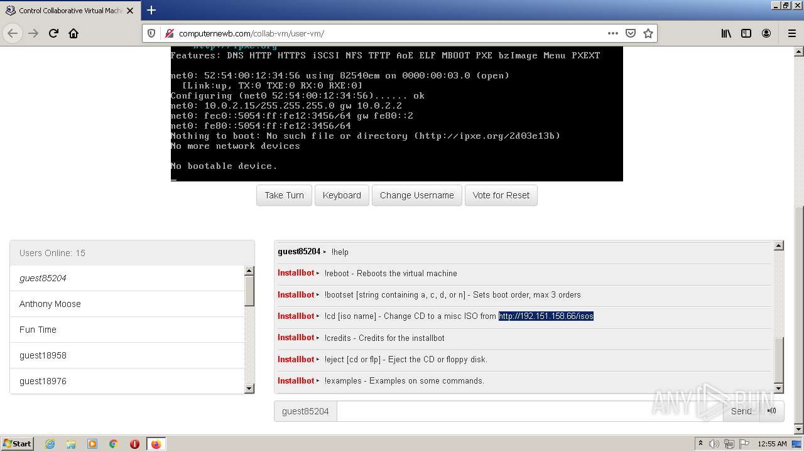804x452 pixels.
Task: Launch Google Chrome from the taskbar
Action: (x=114, y=444)
